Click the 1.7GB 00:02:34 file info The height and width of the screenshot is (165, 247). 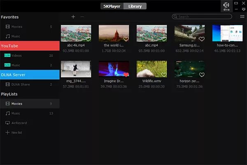point(114,51)
